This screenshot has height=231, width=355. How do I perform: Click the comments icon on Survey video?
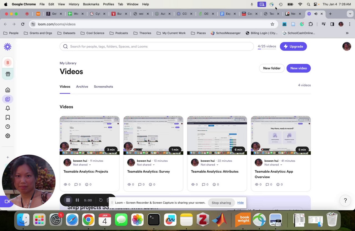140,184
